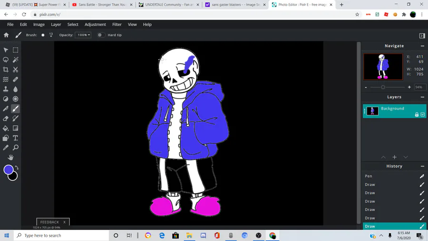Select the Magic Wand tool

tap(16, 60)
